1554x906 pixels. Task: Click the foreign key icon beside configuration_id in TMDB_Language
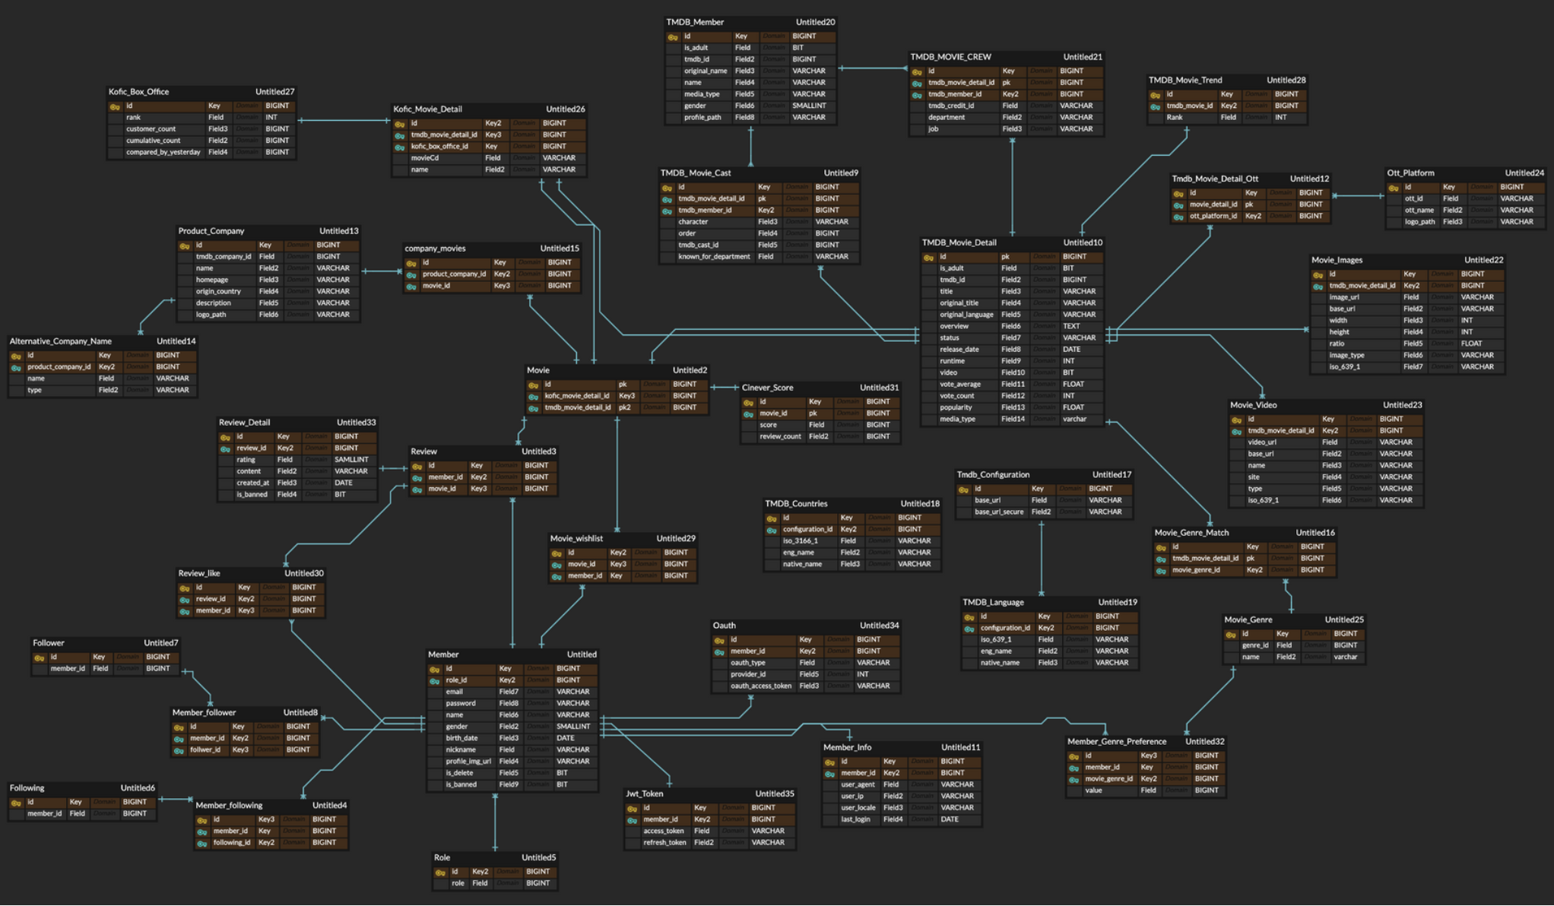[x=969, y=629]
